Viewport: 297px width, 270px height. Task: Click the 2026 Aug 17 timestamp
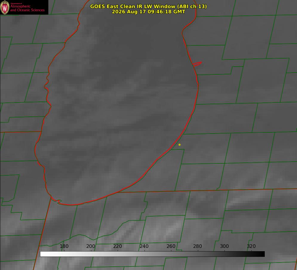[148, 12]
